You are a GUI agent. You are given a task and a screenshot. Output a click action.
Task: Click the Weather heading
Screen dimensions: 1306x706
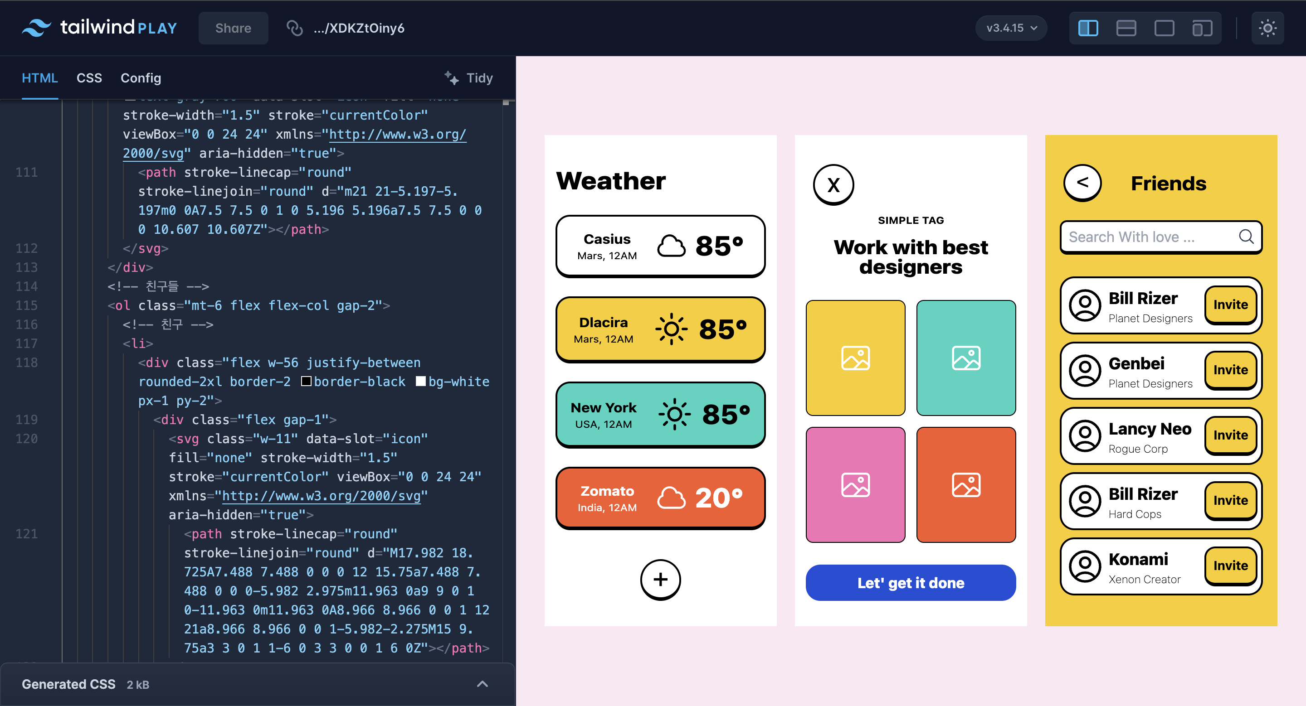611,181
